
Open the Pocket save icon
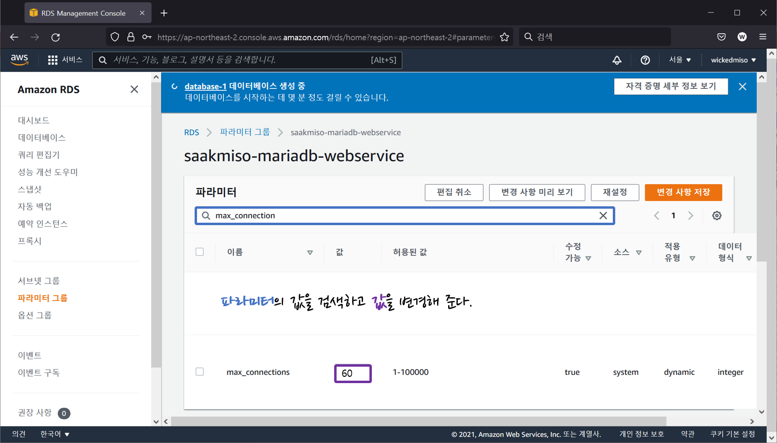point(721,37)
